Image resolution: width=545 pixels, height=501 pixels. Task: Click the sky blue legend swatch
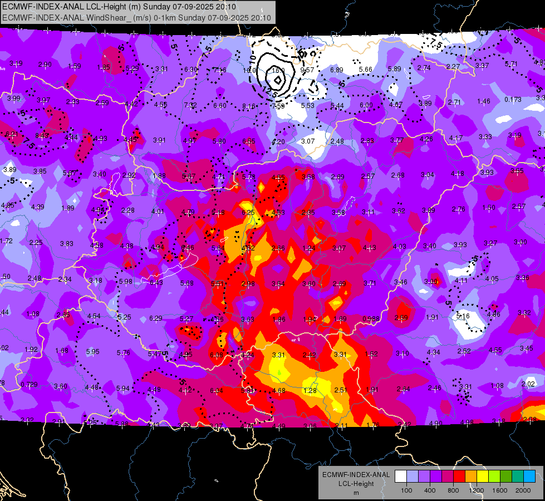point(529,476)
